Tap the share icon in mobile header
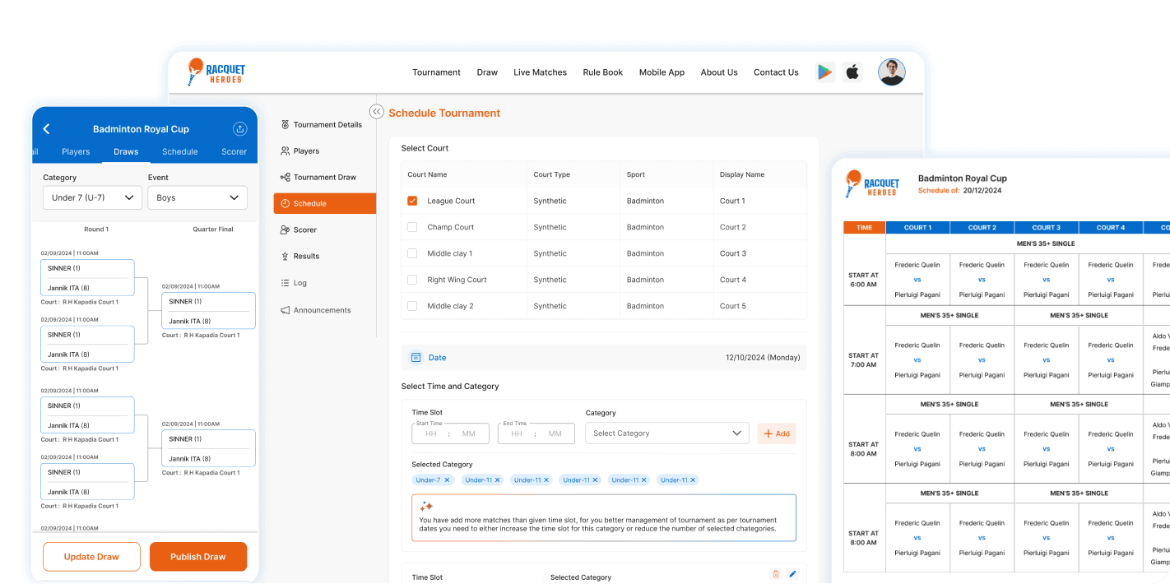The image size is (1170, 584). tap(240, 129)
